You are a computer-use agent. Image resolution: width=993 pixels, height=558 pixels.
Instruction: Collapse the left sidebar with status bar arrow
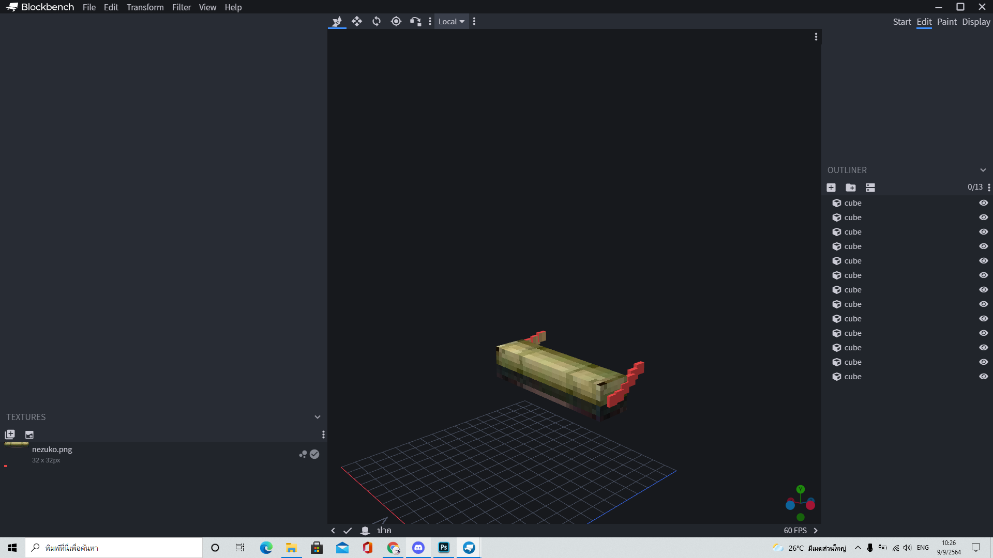point(333,531)
